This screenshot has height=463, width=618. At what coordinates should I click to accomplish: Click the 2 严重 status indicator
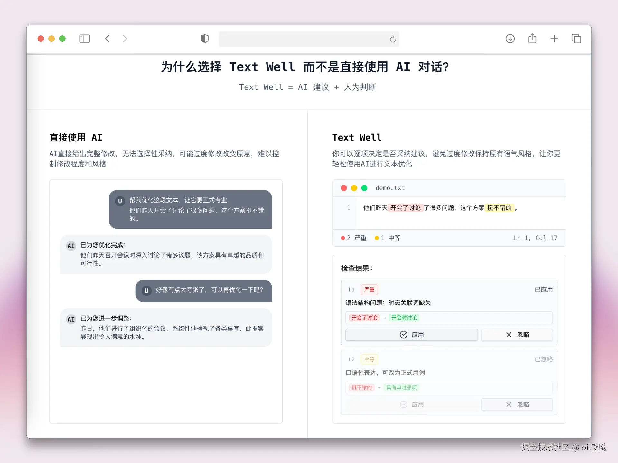(354, 238)
